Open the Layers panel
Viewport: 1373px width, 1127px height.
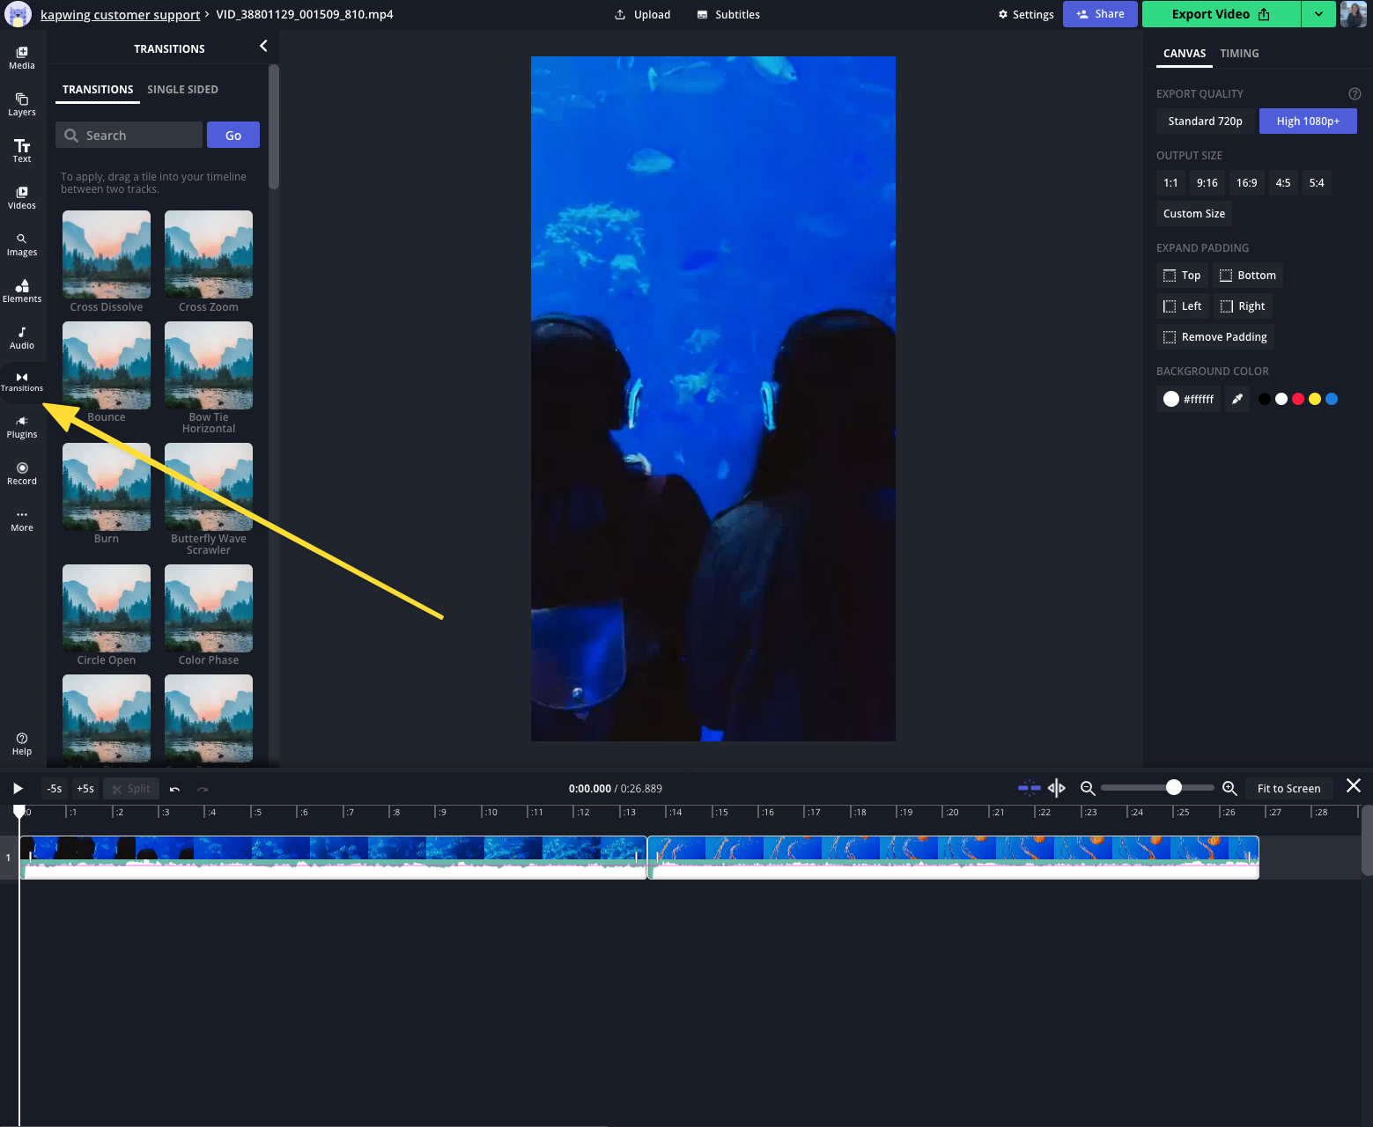coord(22,104)
